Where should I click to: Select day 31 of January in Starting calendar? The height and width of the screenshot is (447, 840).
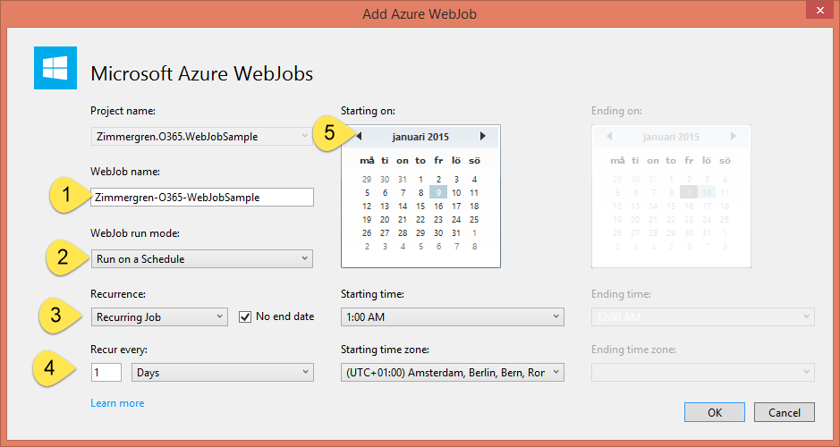click(x=456, y=232)
